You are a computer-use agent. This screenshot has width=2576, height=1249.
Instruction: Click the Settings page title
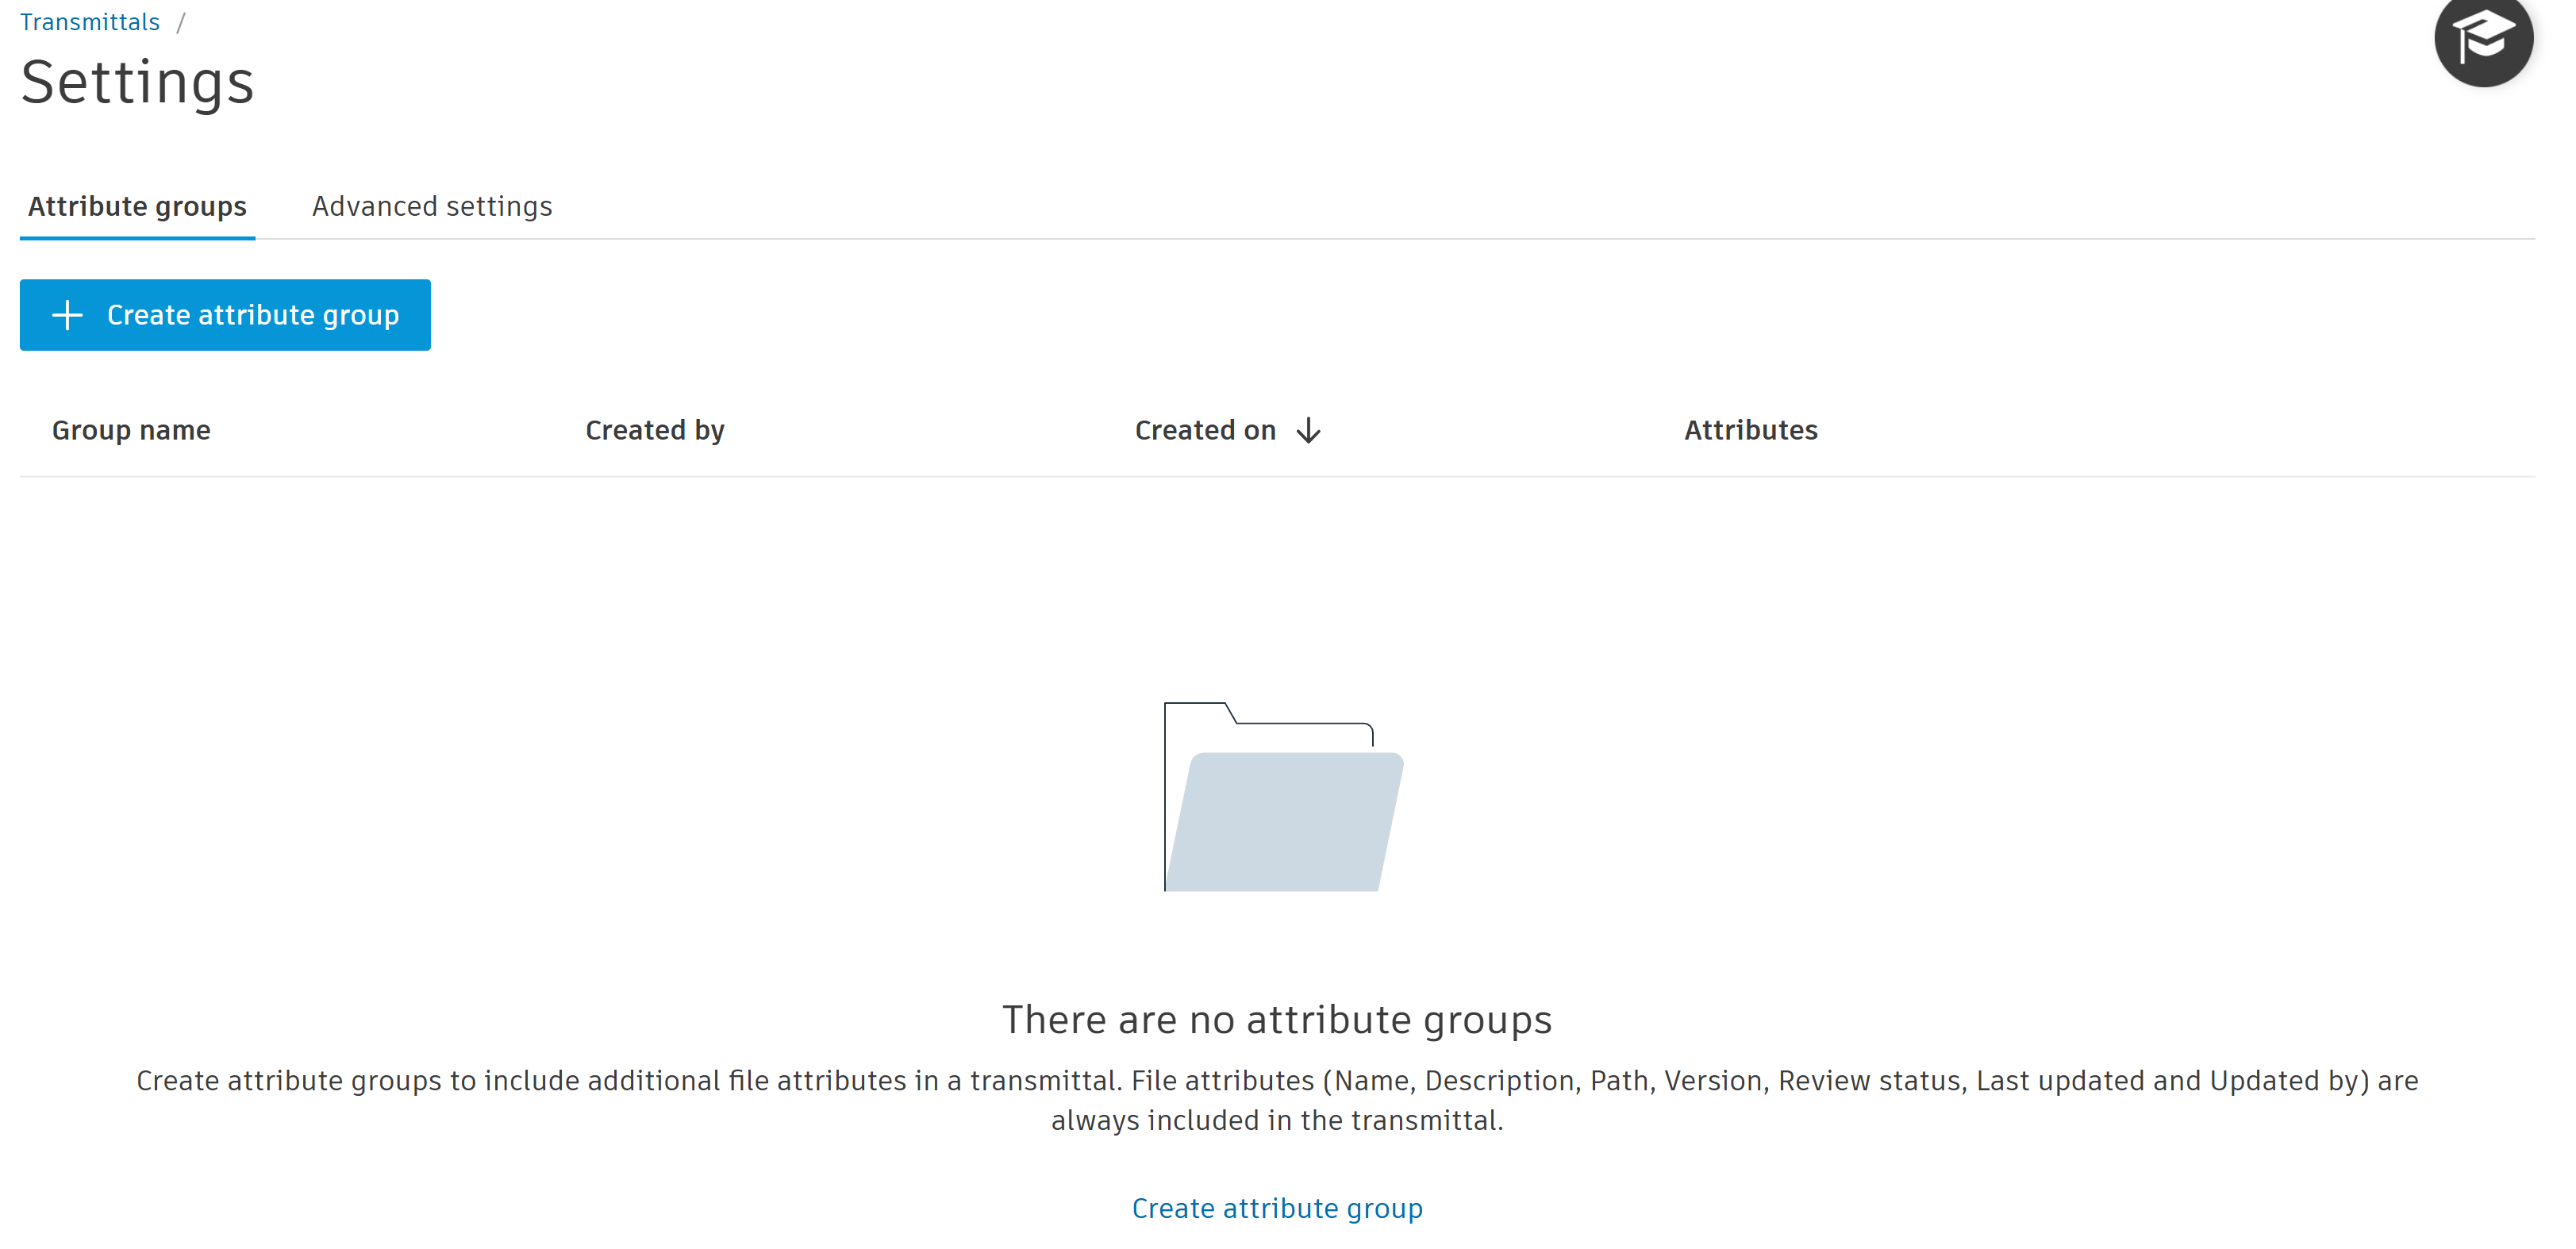(137, 82)
